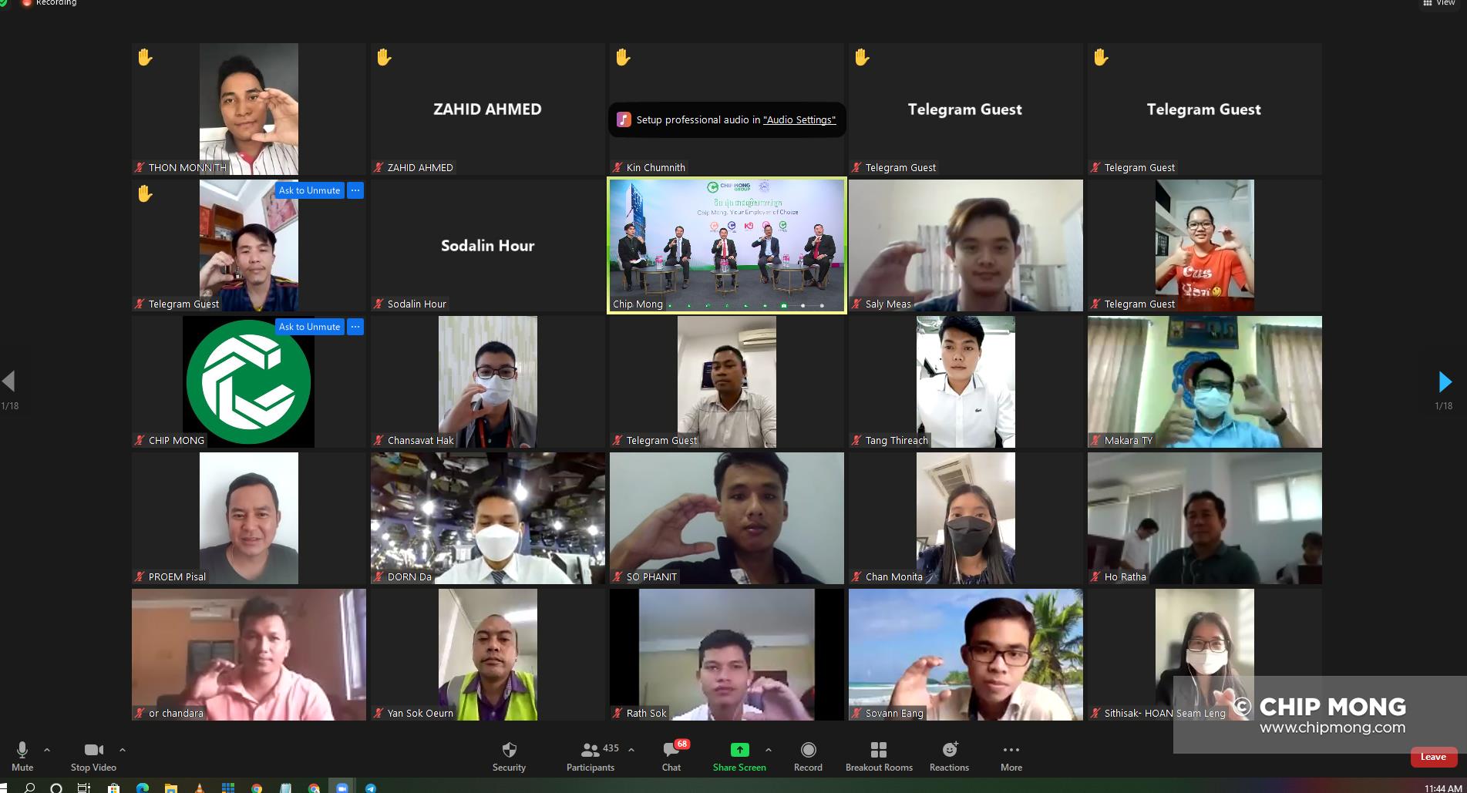The height and width of the screenshot is (793, 1467).
Task: Ask Telegram Guest to unmute in second row
Action: click(x=309, y=190)
